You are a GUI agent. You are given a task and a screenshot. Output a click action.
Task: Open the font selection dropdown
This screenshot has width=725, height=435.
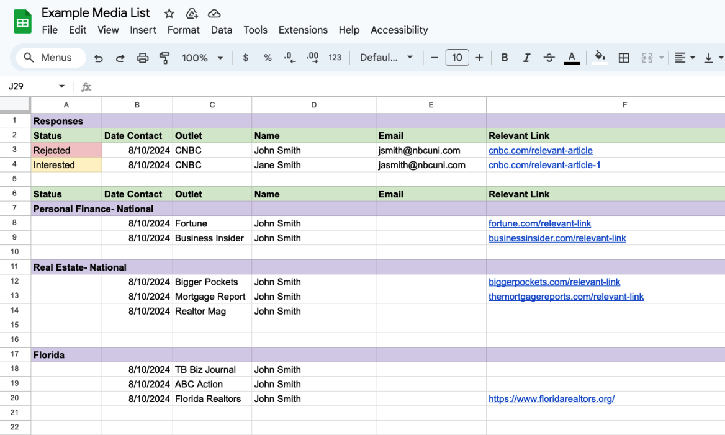tap(386, 57)
